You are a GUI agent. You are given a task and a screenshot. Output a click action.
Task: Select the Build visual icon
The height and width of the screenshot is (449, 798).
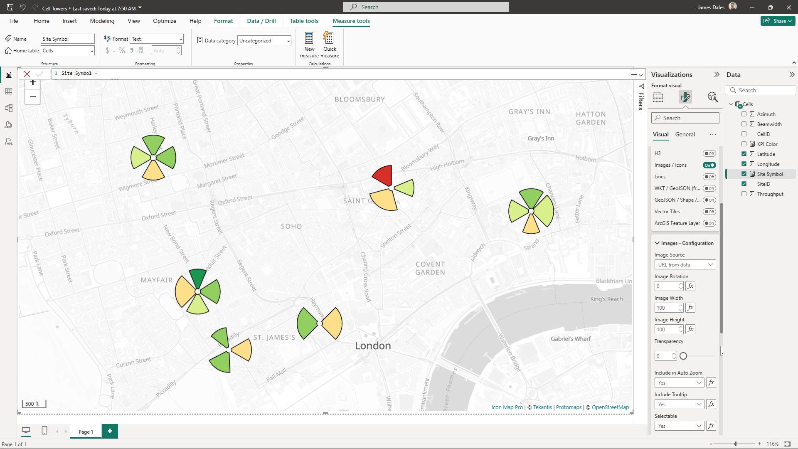658,97
